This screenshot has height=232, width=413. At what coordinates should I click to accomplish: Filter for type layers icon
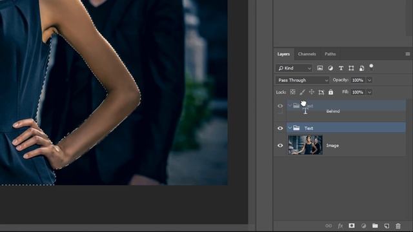tap(341, 68)
